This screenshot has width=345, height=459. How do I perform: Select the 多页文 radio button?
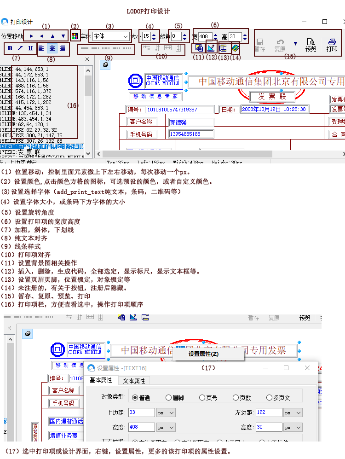269,398
